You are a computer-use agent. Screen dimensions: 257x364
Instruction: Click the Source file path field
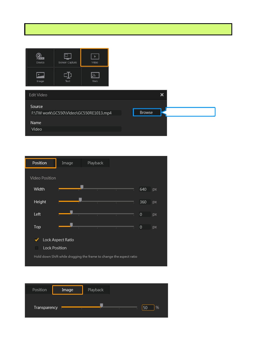(x=76, y=113)
